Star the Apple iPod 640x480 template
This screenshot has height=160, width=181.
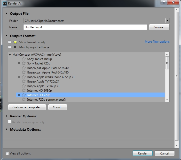pos(24,72)
